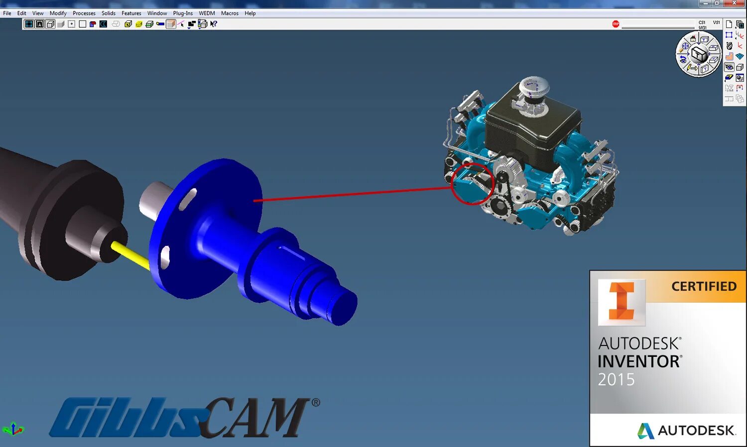Open the Edit menu
This screenshot has height=447, width=747.
(21, 13)
